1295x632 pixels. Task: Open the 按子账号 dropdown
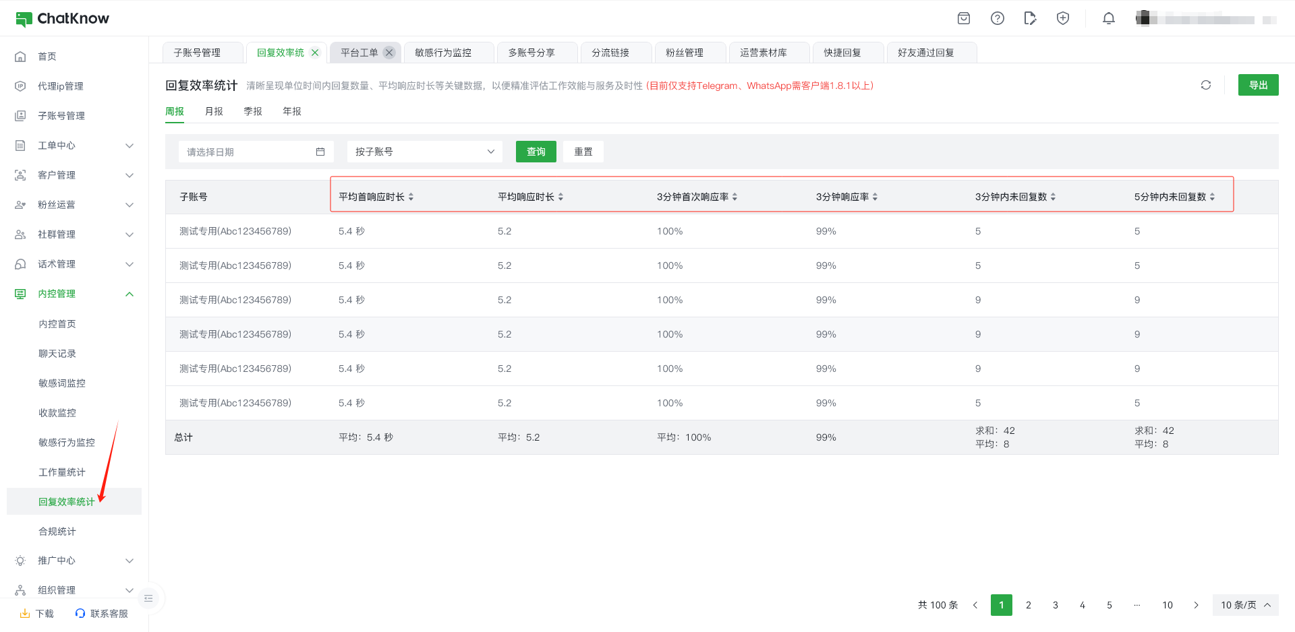click(x=424, y=152)
